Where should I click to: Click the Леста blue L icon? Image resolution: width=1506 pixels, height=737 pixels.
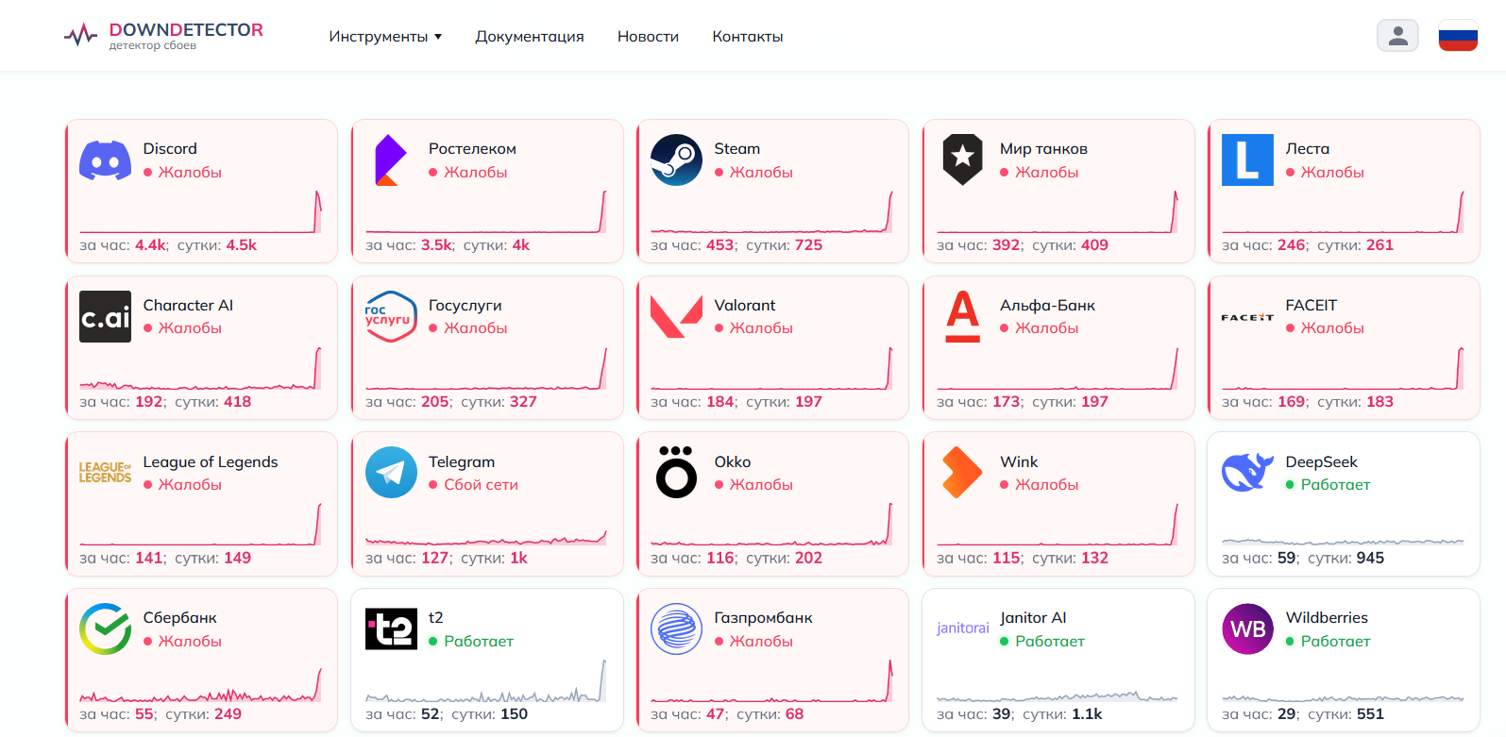[1247, 160]
